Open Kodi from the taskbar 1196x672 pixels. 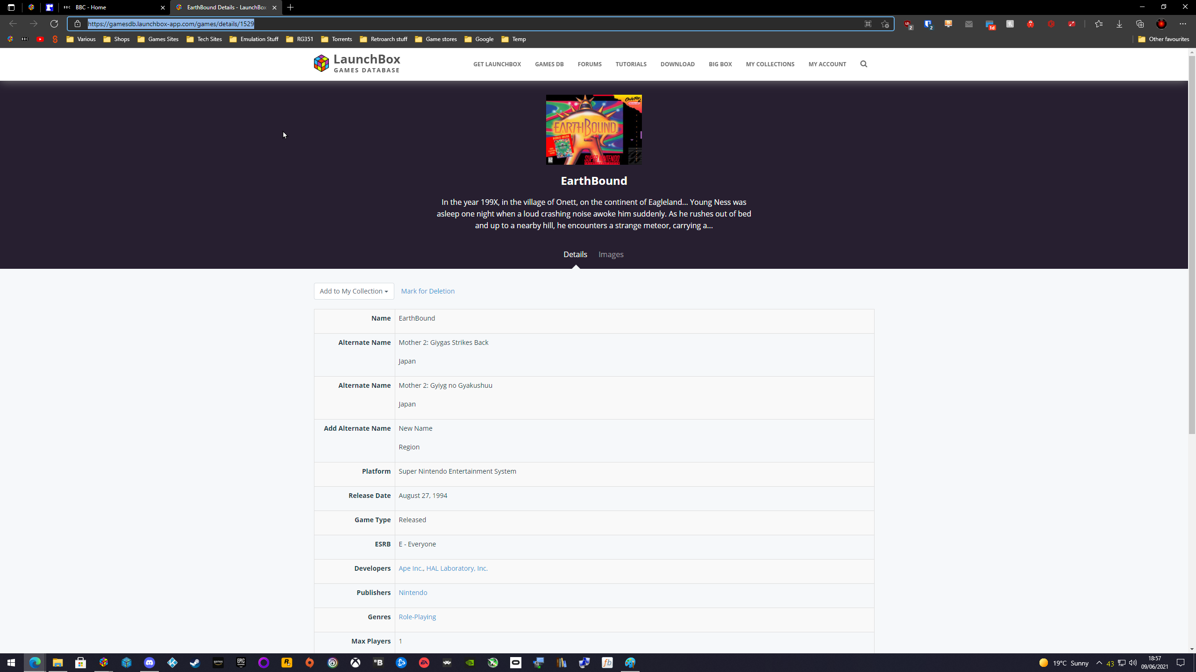coord(172,663)
